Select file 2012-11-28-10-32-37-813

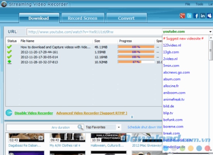coord(39,62)
